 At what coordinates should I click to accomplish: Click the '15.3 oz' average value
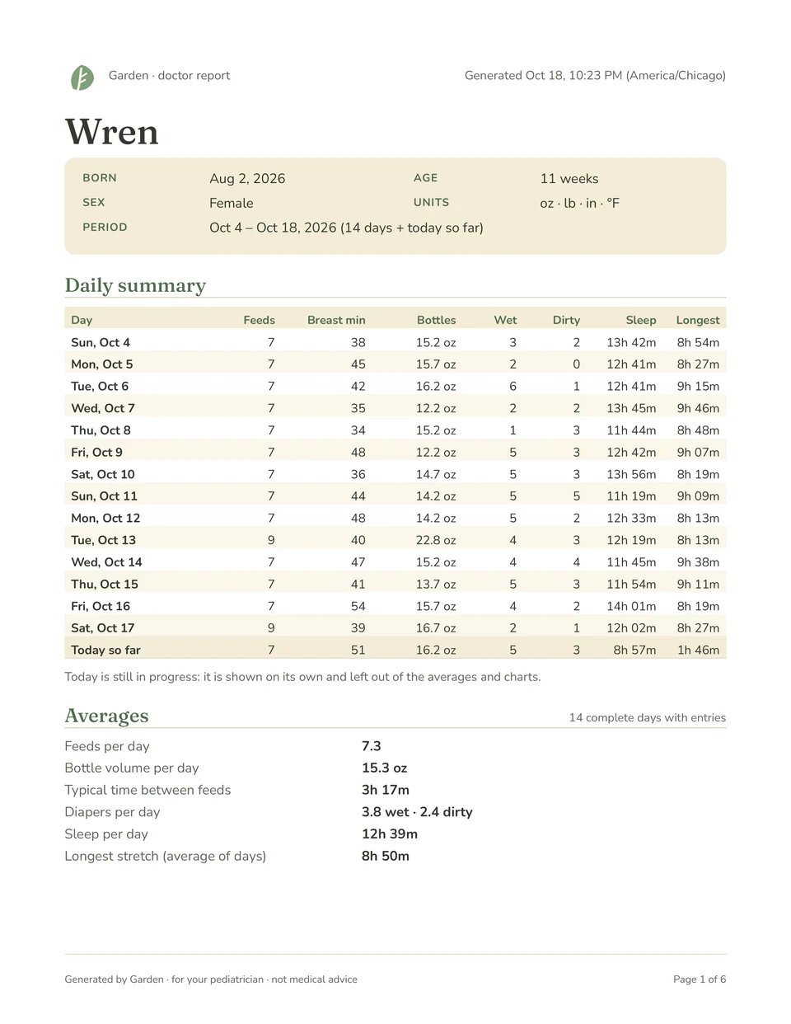point(385,768)
